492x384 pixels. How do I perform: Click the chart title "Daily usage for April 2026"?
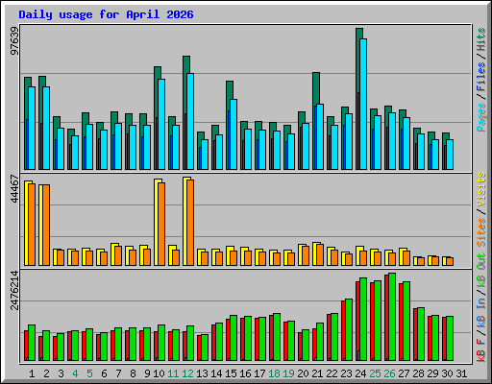[106, 14]
